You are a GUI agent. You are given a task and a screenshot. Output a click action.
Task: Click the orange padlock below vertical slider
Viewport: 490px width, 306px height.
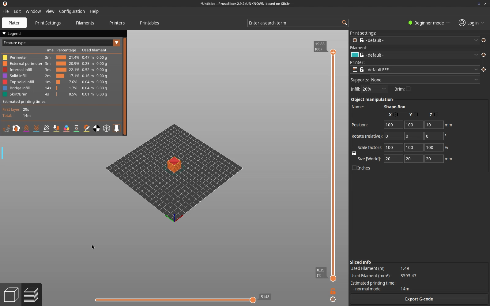[x=333, y=291]
